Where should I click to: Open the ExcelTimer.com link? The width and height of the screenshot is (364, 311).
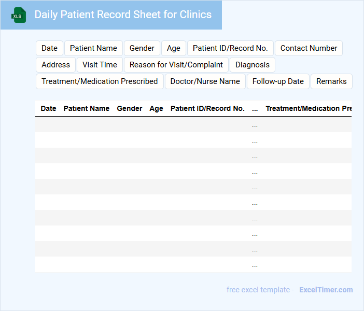coord(326,290)
